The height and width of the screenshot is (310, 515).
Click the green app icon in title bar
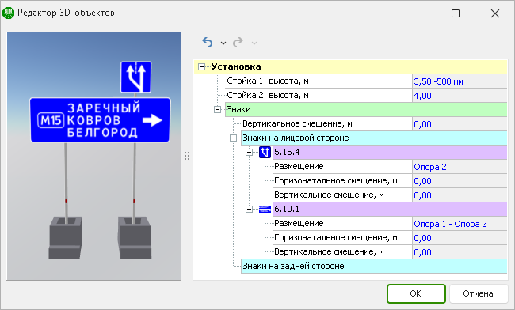pyautogui.click(x=8, y=13)
